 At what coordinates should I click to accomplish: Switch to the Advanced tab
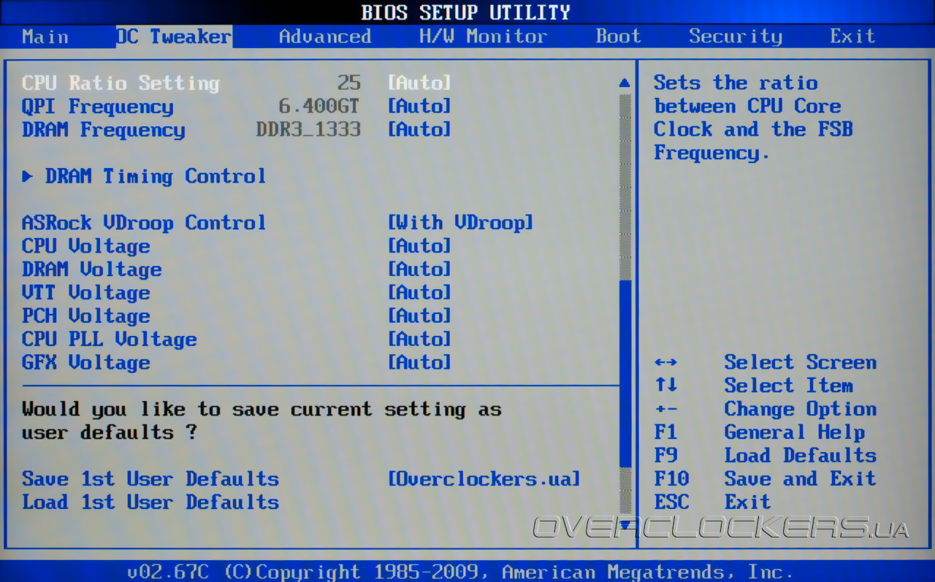coord(325,37)
